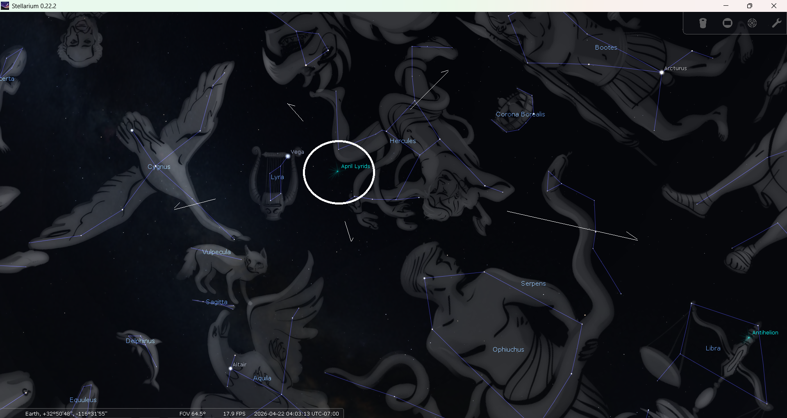The width and height of the screenshot is (787, 418).
Task: Close the Stellarium window
Action: point(774,6)
